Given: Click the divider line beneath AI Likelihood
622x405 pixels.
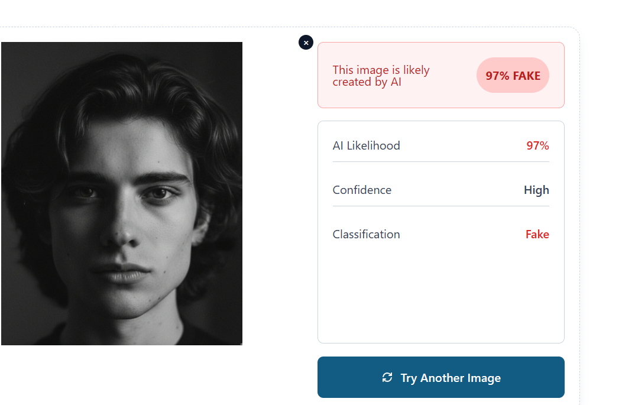Looking at the screenshot, I should [440, 161].
